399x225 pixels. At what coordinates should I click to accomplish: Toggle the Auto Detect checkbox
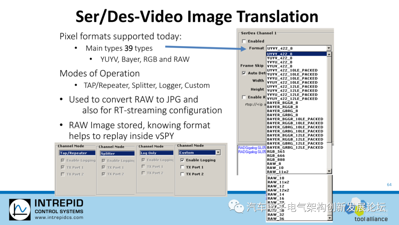click(244, 73)
